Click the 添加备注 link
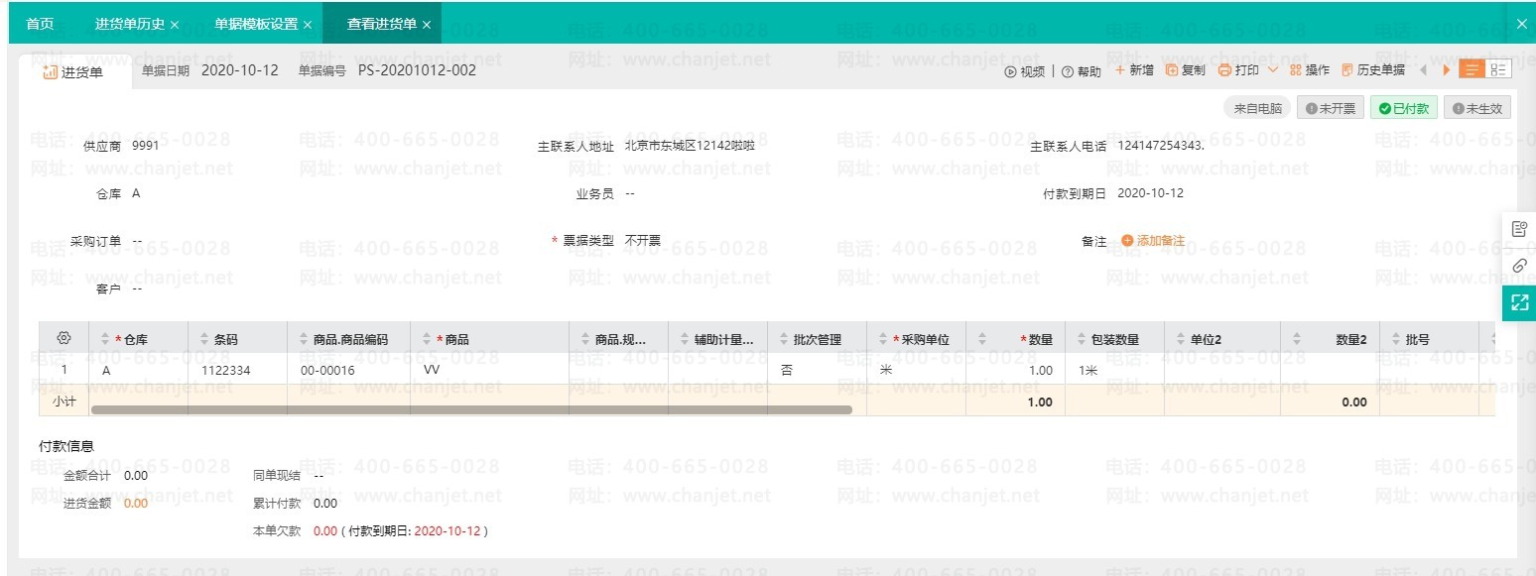Viewport: 1536px width, 576px height. (x=1160, y=241)
